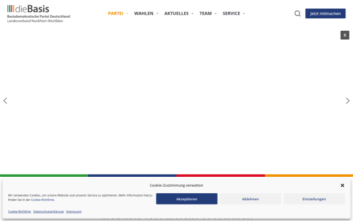Open the WAHLEN menu item
Screen dimensions: 353x221
point(144,14)
